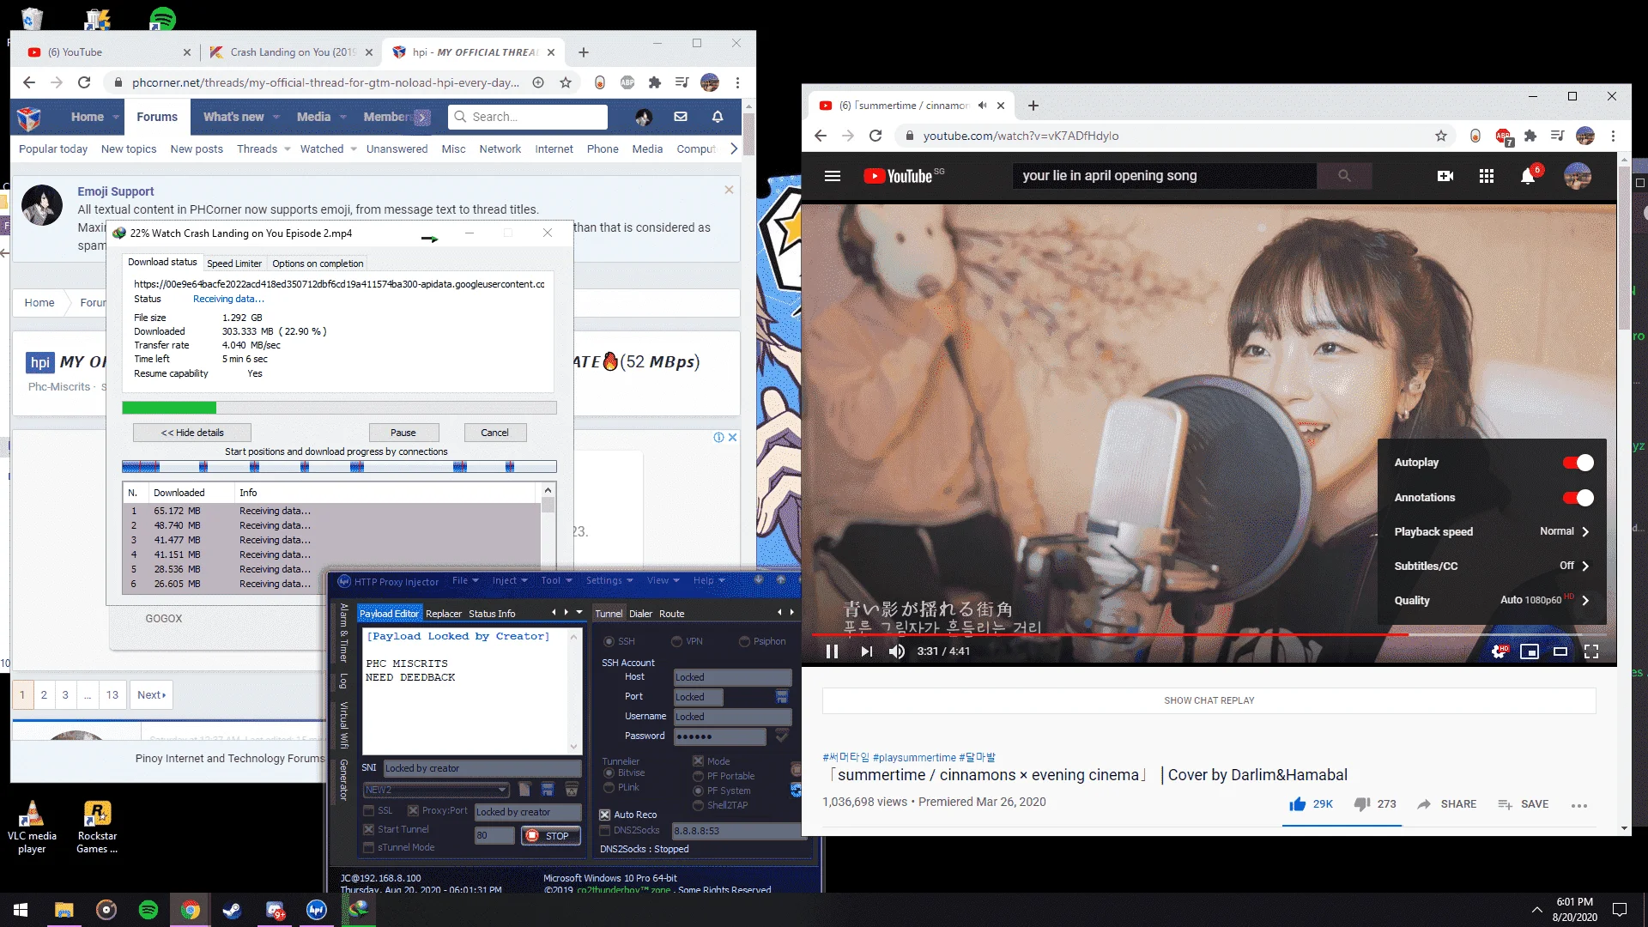
Task: Open the YouTube hamburger guide menu
Action: 833,176
